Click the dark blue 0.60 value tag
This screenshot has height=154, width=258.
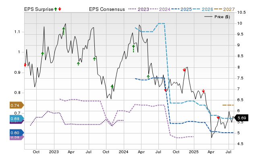pos(17,133)
